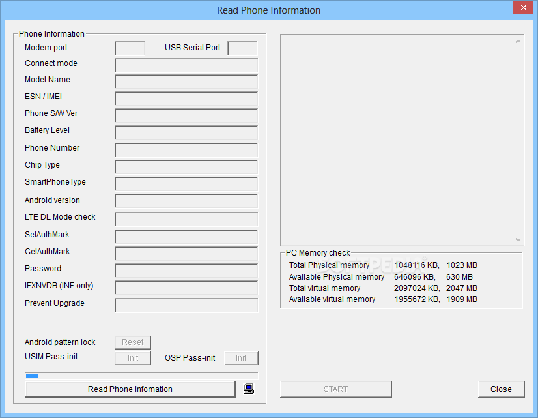Click the Android pattern lock label
538x418 pixels.
(60, 342)
